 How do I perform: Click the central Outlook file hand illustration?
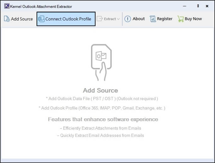point(101,63)
